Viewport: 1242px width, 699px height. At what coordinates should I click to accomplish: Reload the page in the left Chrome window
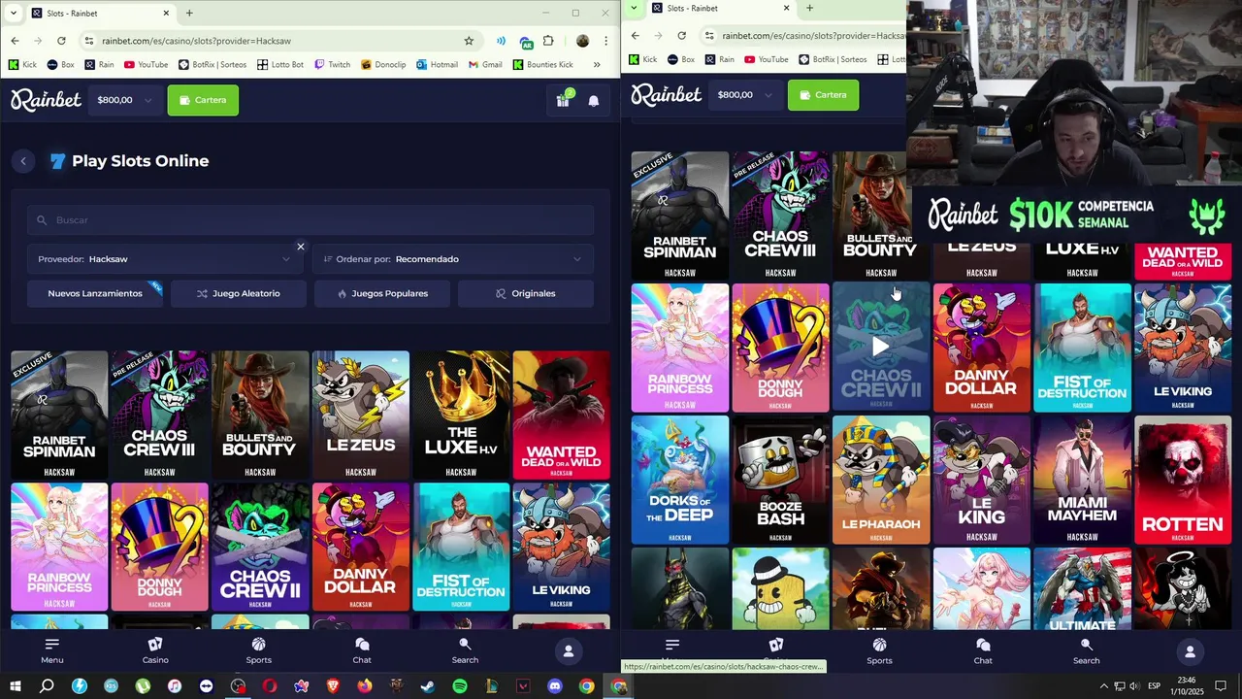pyautogui.click(x=61, y=41)
